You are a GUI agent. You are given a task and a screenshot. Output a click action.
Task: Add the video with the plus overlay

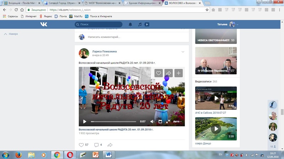coord(179,73)
